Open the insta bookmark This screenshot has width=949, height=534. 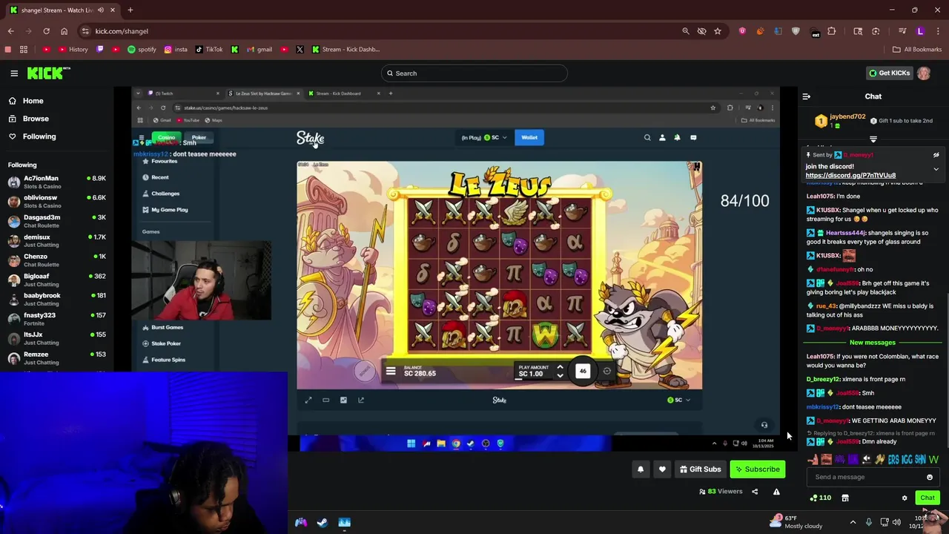click(176, 50)
